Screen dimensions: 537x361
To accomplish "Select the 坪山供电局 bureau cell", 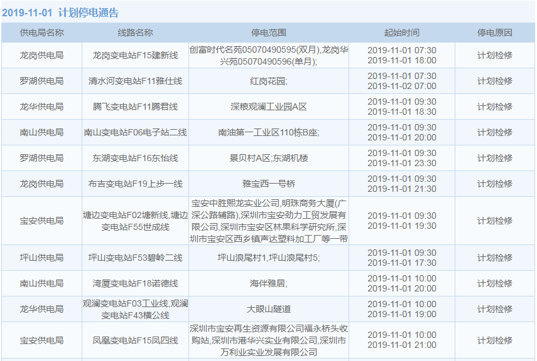I will coord(41,258).
